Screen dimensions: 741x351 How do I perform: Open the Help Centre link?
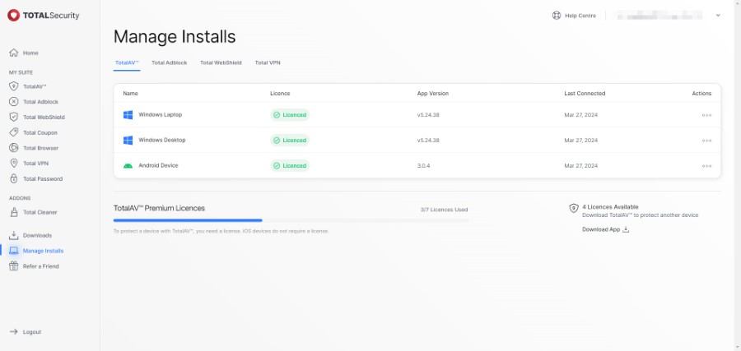pyautogui.click(x=576, y=15)
